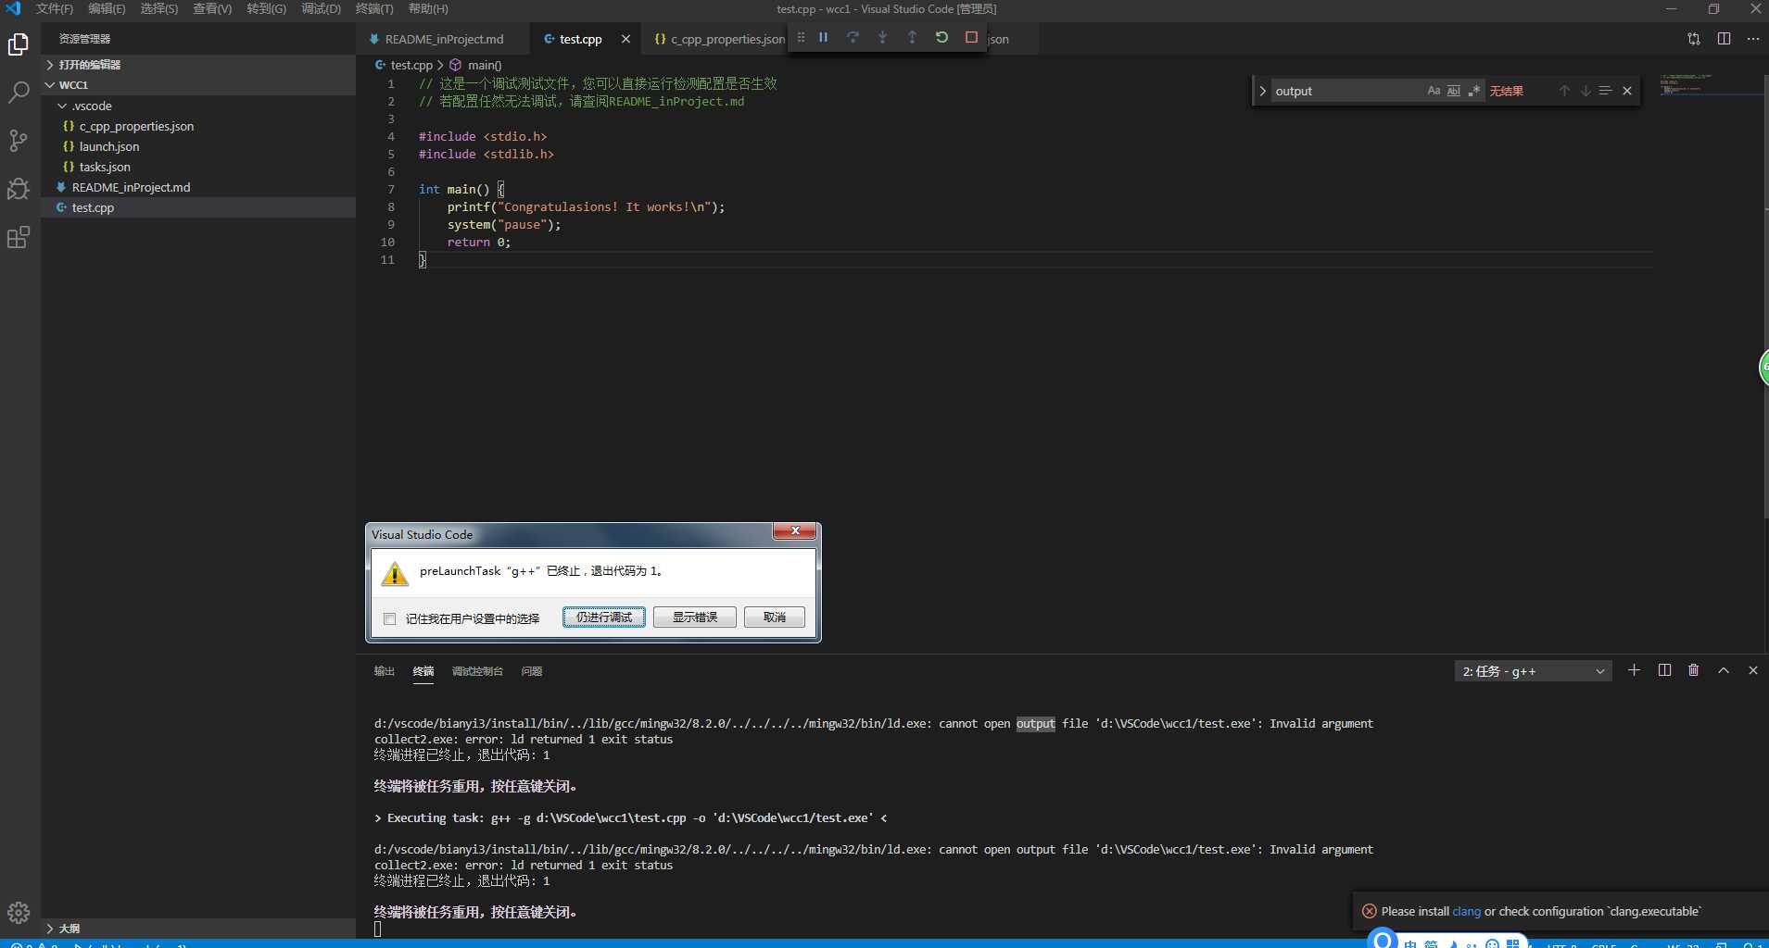
Task: Open the Source Control view
Action: [x=19, y=141]
